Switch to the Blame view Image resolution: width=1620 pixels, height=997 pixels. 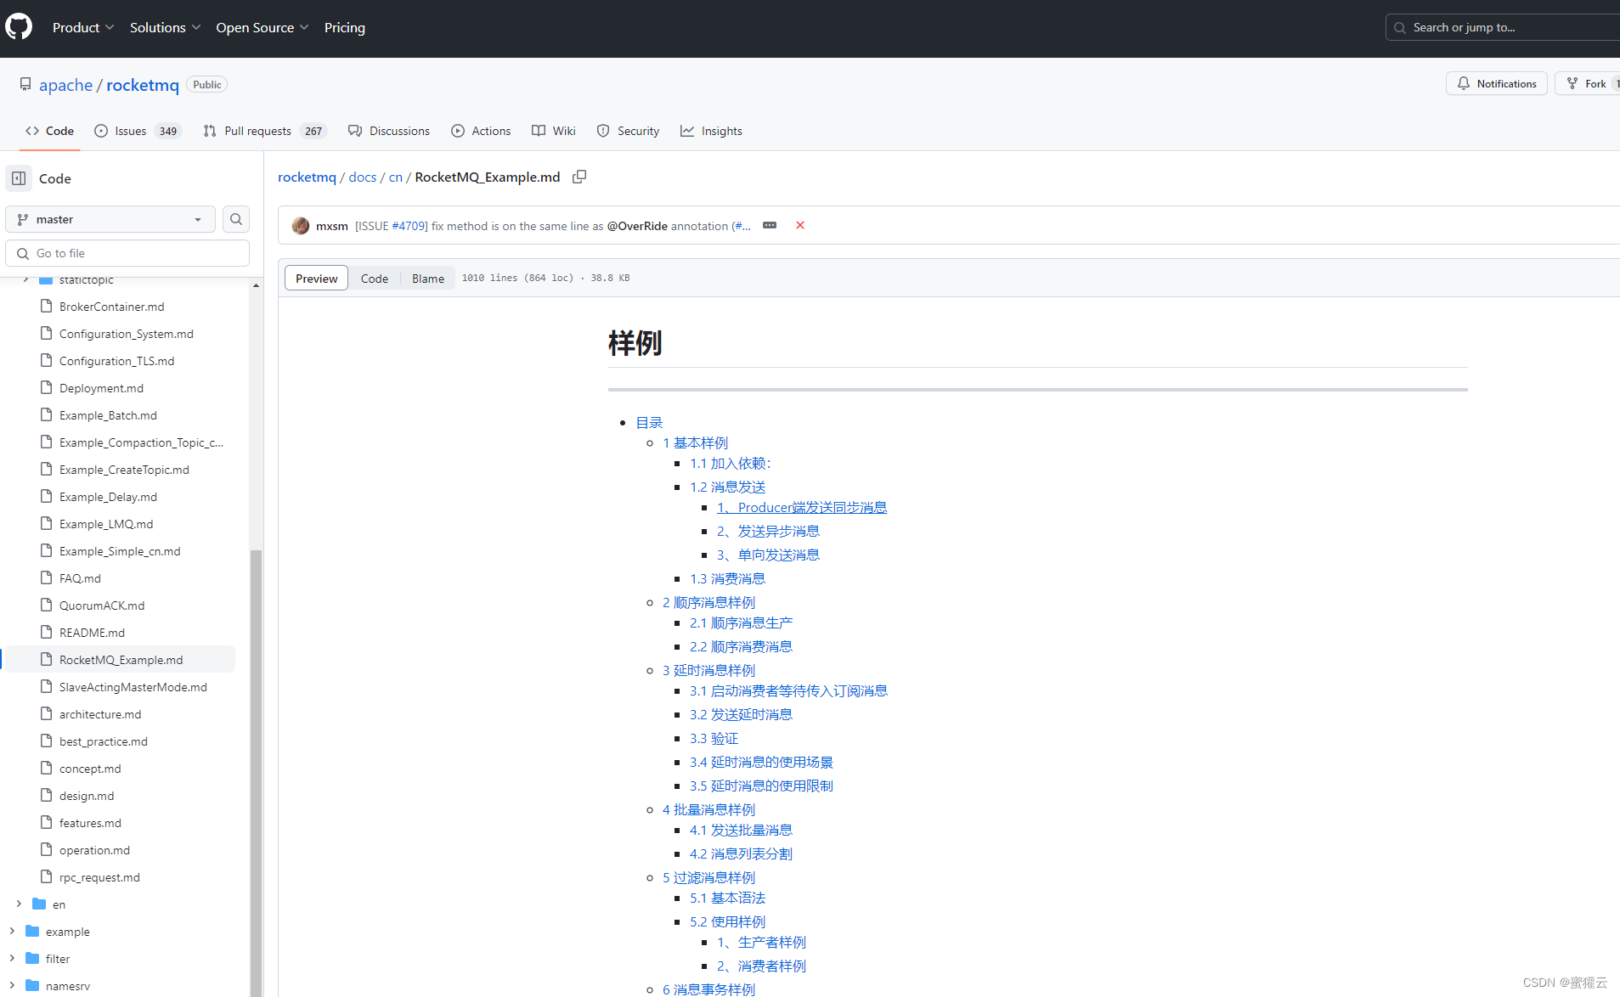tap(427, 278)
